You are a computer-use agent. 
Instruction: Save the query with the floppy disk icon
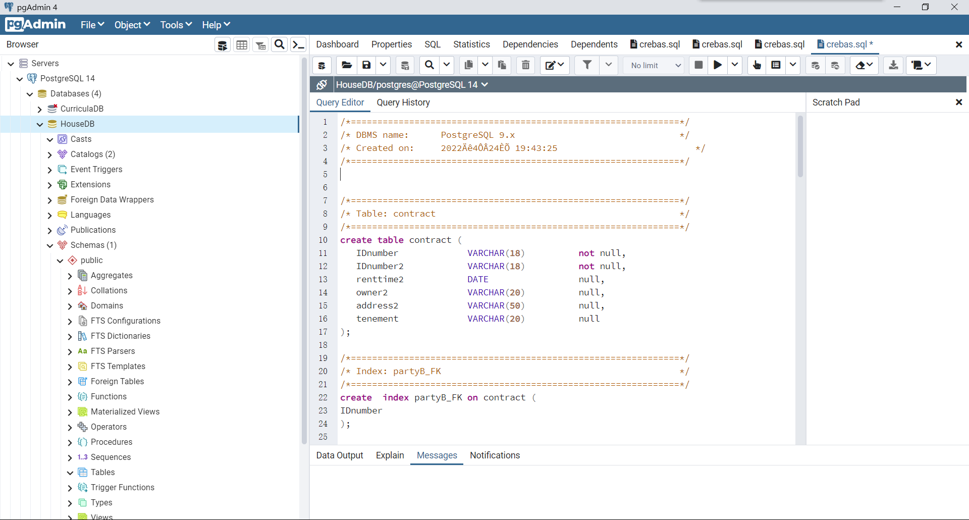(x=367, y=65)
